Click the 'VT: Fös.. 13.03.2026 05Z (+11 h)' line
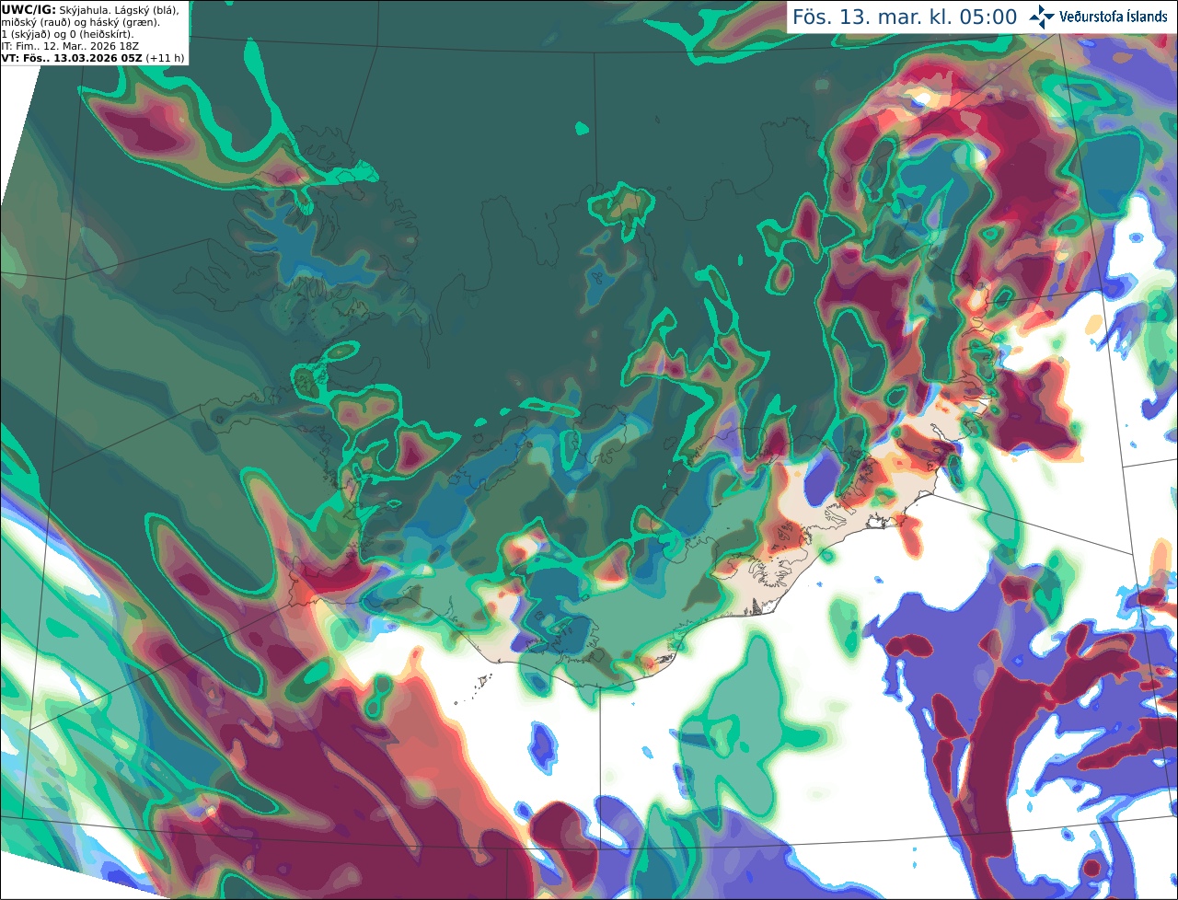The image size is (1178, 900). point(93,58)
